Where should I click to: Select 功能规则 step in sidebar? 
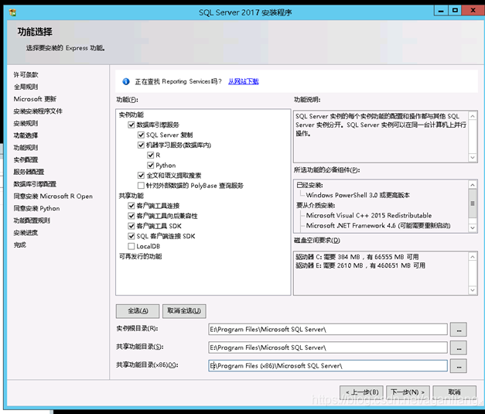tap(26, 148)
